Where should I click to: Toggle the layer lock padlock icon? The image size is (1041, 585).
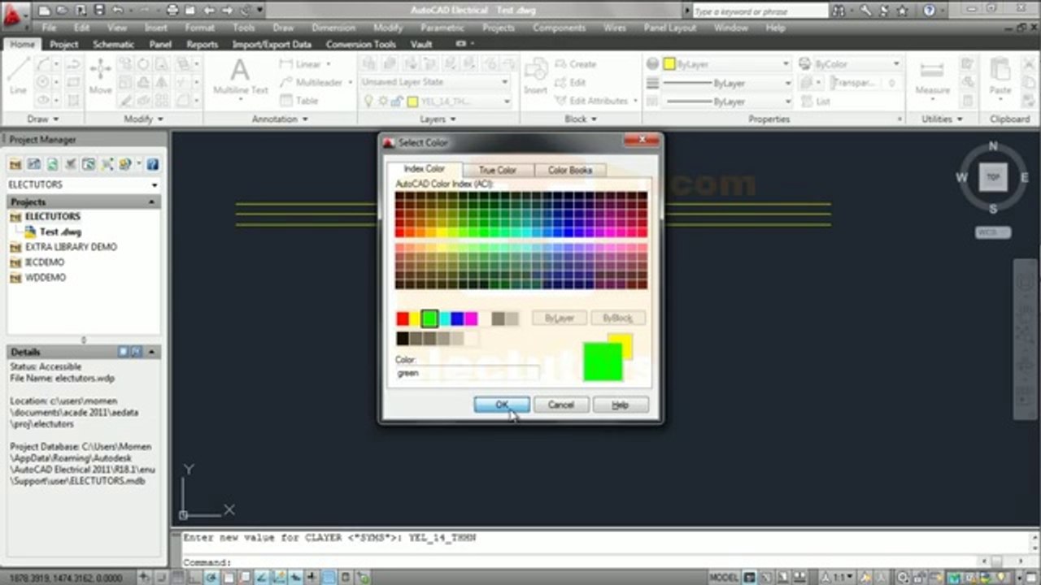tap(396, 102)
